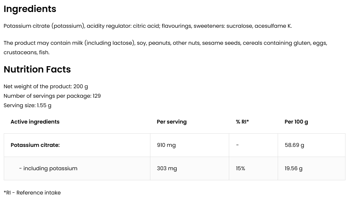Click the allergen warning paragraph
Viewport: 348px width, 197px height.
(165, 43)
